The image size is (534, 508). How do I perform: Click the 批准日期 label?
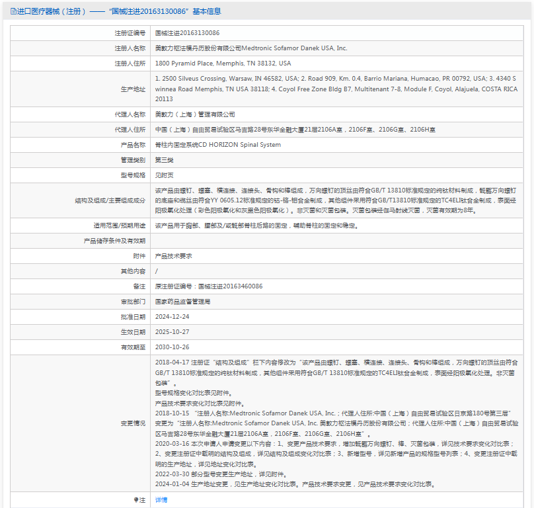point(133,317)
